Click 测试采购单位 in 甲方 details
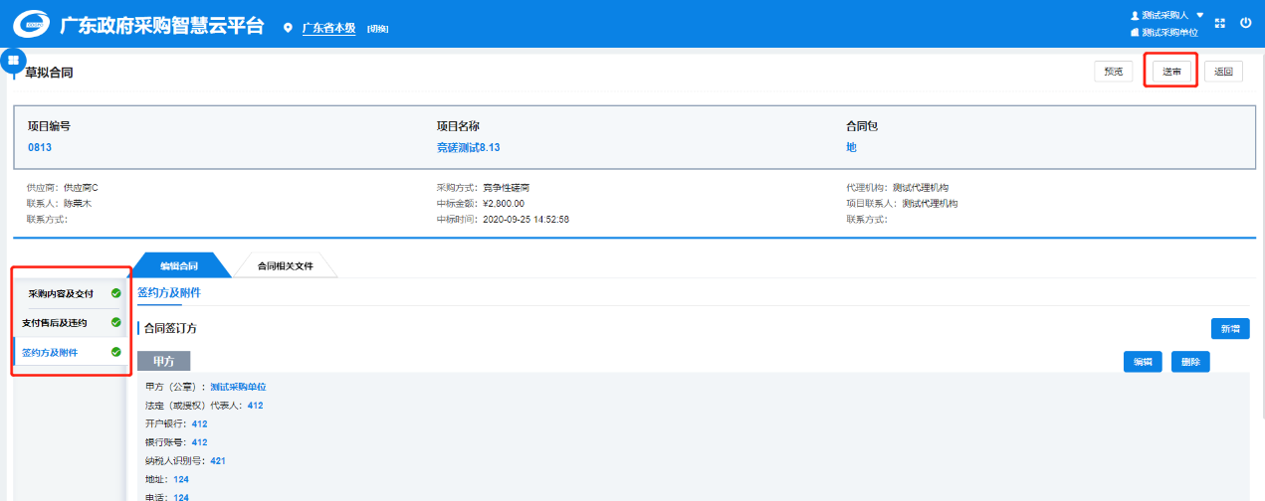 click(238, 387)
